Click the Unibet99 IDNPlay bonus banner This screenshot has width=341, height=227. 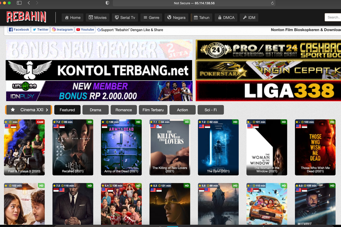(x=99, y=91)
